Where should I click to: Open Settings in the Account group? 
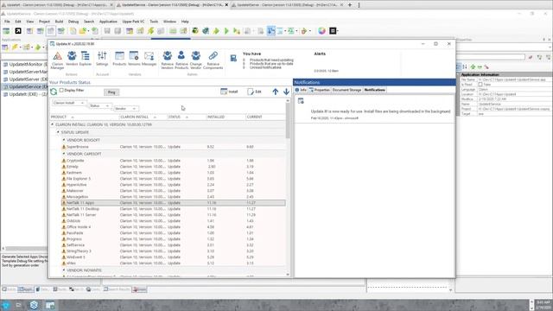[x=102, y=59]
